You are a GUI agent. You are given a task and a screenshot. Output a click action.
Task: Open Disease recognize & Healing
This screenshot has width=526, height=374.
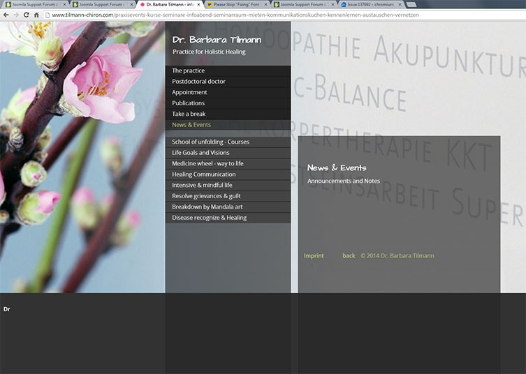(x=228, y=218)
